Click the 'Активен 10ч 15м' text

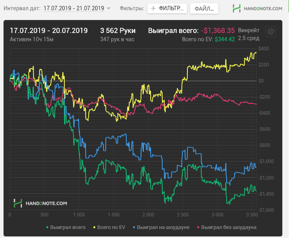[31, 39]
